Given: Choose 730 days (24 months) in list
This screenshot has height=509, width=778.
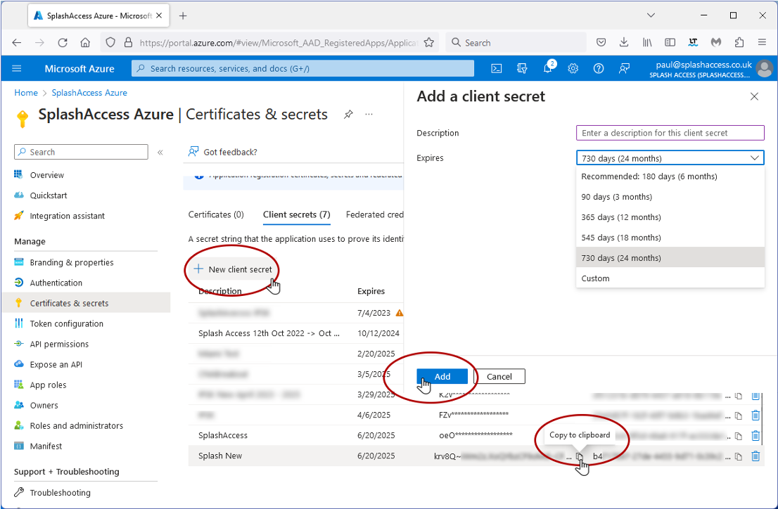Looking at the screenshot, I should tap(670, 258).
